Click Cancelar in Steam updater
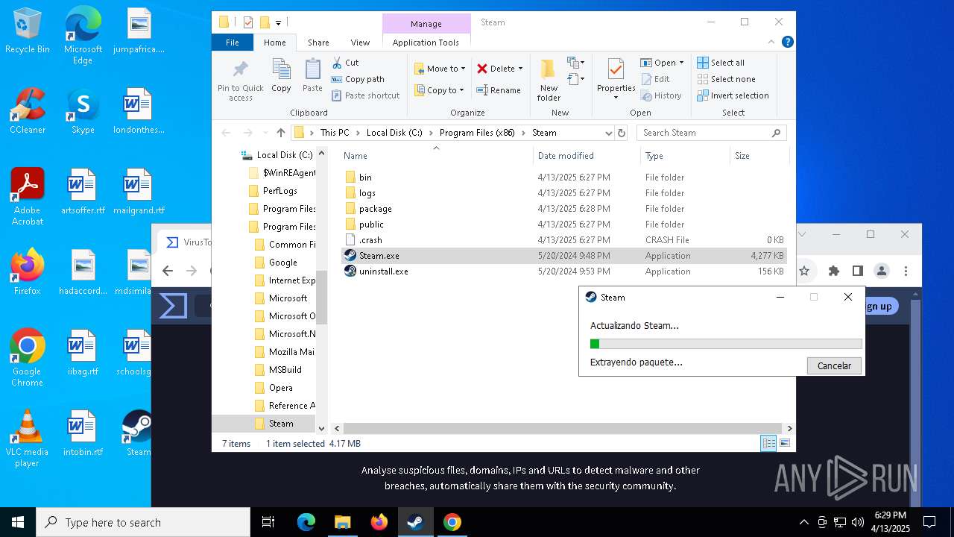954x537 pixels. [x=834, y=365]
